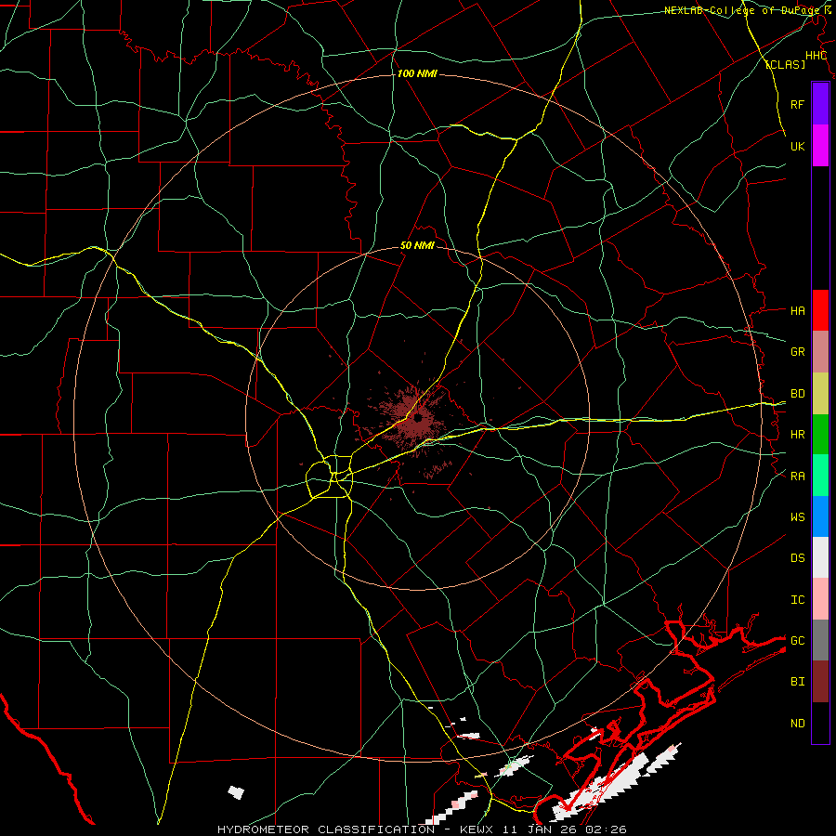
Task: Click the black radar site center dot
Action: [x=419, y=418]
